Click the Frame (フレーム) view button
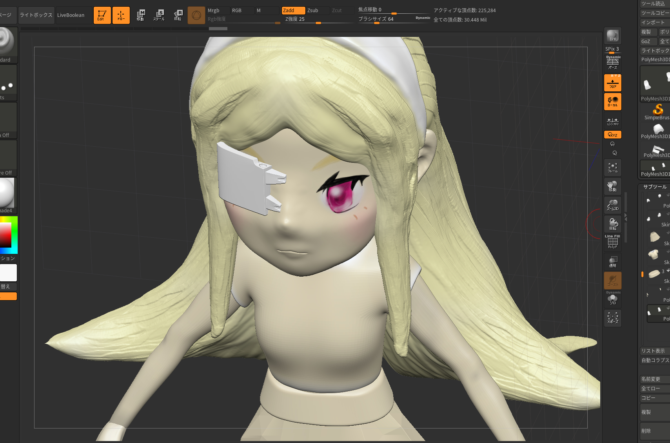The width and height of the screenshot is (670, 443). point(612,168)
